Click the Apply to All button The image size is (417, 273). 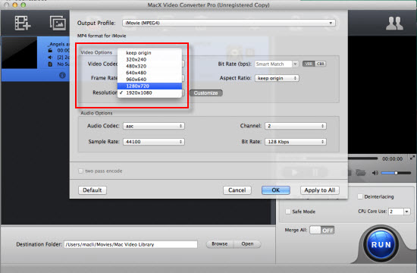pyautogui.click(x=320, y=190)
